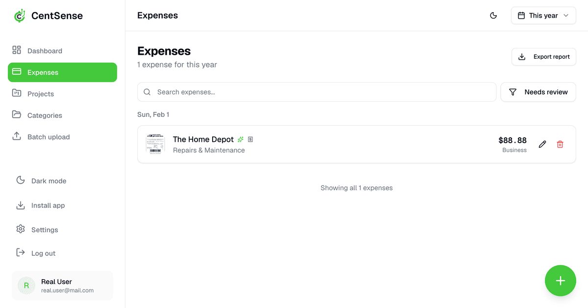
Task: Log out from the sidebar
Action: tap(43, 253)
